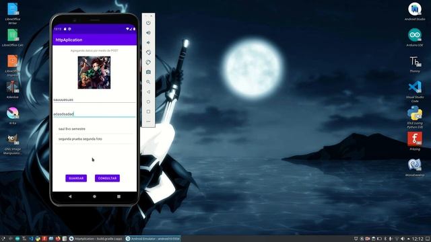Tap the GUARDAR button
This screenshot has height=242, width=431.
pyautogui.click(x=76, y=178)
